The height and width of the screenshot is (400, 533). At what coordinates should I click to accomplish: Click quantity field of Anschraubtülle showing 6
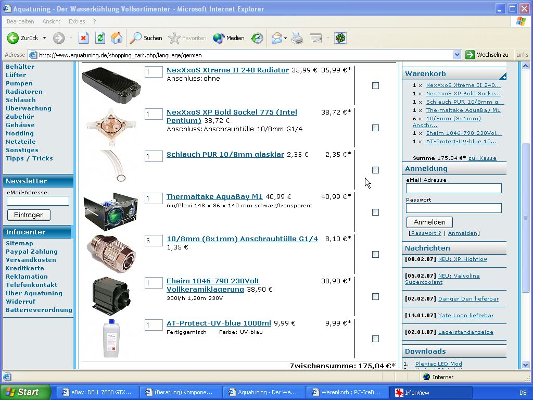154,241
